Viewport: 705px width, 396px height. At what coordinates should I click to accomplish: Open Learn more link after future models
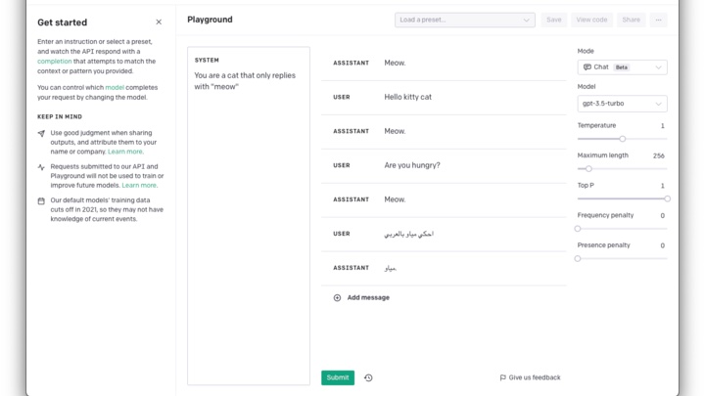coord(139,186)
